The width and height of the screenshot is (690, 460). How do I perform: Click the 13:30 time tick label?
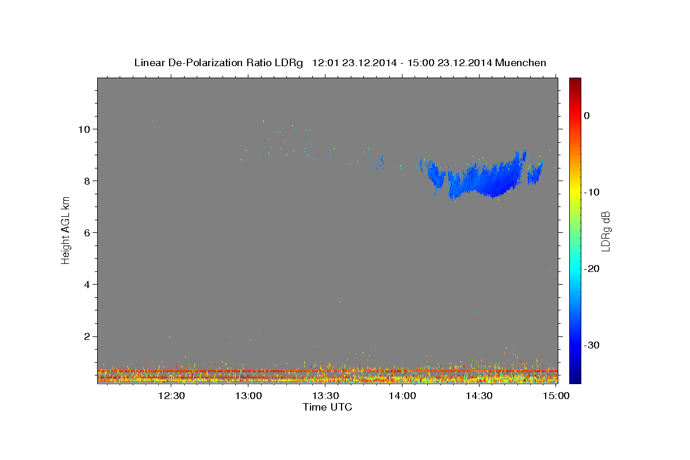(325, 396)
